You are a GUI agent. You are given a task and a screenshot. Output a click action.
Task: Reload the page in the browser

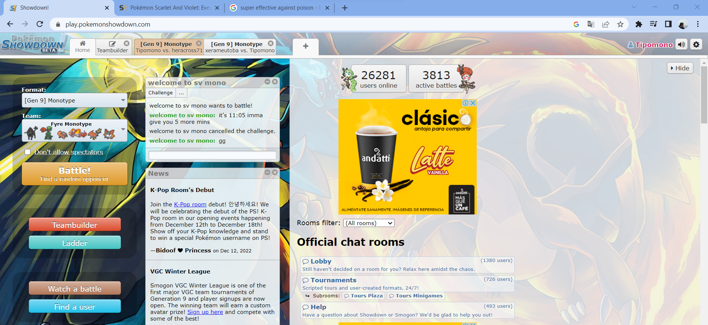tap(40, 24)
